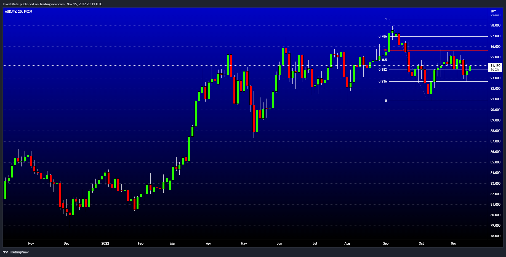Click the 88.000 price axis label
The width and height of the screenshot is (506, 257).
click(495, 131)
